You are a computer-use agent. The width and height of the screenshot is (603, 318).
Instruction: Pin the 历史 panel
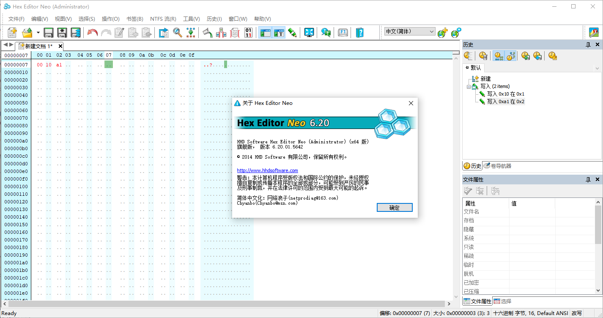588,44
